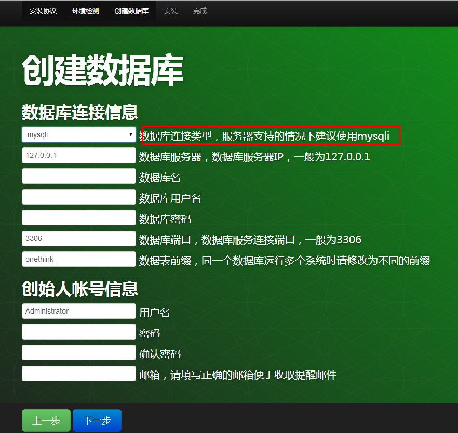Select the 创建数据库 tab
This screenshot has width=458, height=433.
(x=131, y=11)
